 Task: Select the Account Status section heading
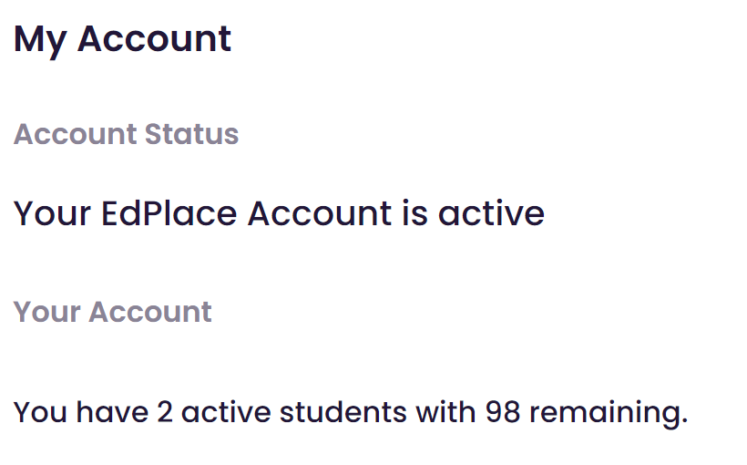pyautogui.click(x=127, y=134)
